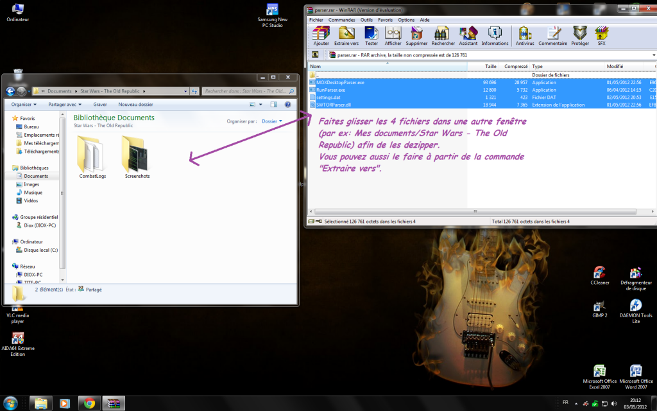
Task: Click the Informations toolbar icon
Action: pos(495,36)
